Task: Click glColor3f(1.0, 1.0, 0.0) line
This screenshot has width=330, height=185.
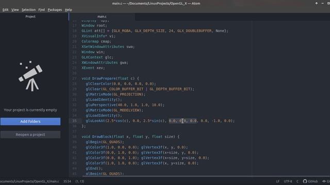Action: pyautogui.click(x=142, y=163)
